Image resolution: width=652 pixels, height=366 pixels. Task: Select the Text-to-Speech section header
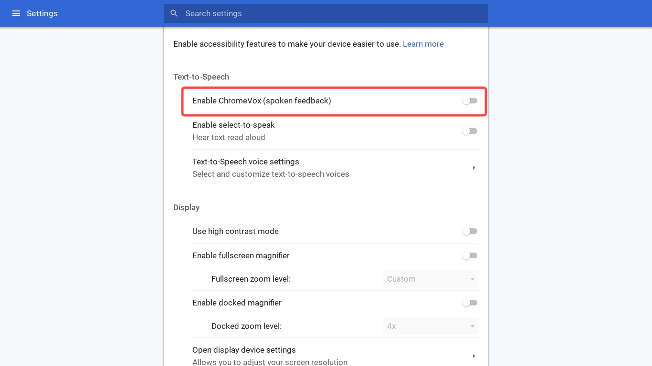click(201, 77)
